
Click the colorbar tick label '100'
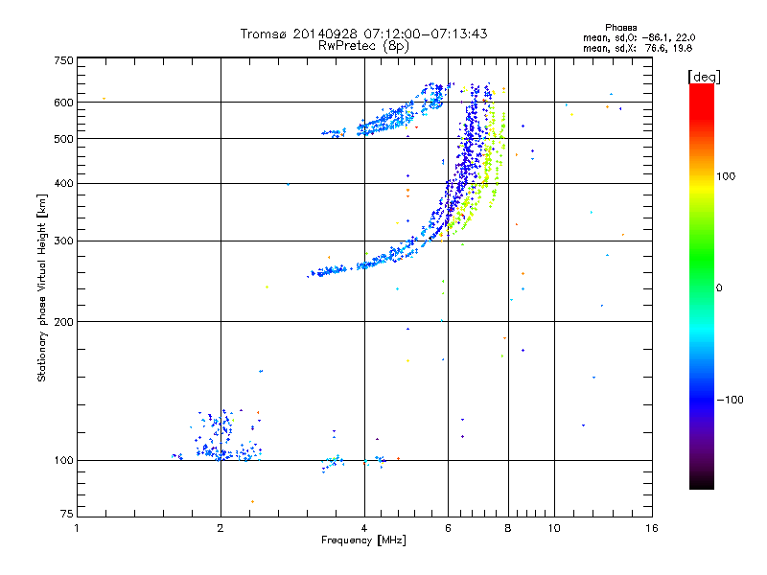pos(726,176)
